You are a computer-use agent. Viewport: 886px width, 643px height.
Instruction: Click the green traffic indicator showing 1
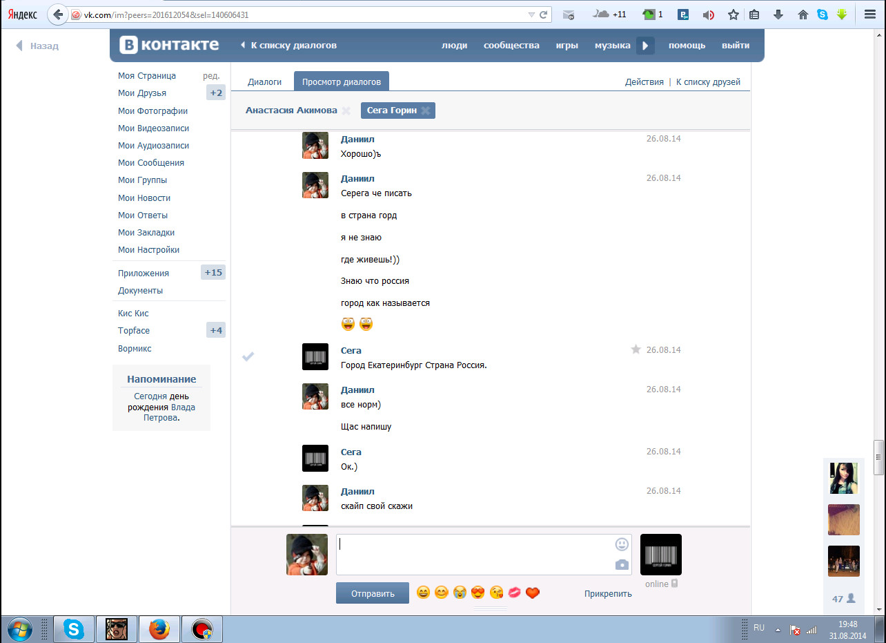pos(652,14)
